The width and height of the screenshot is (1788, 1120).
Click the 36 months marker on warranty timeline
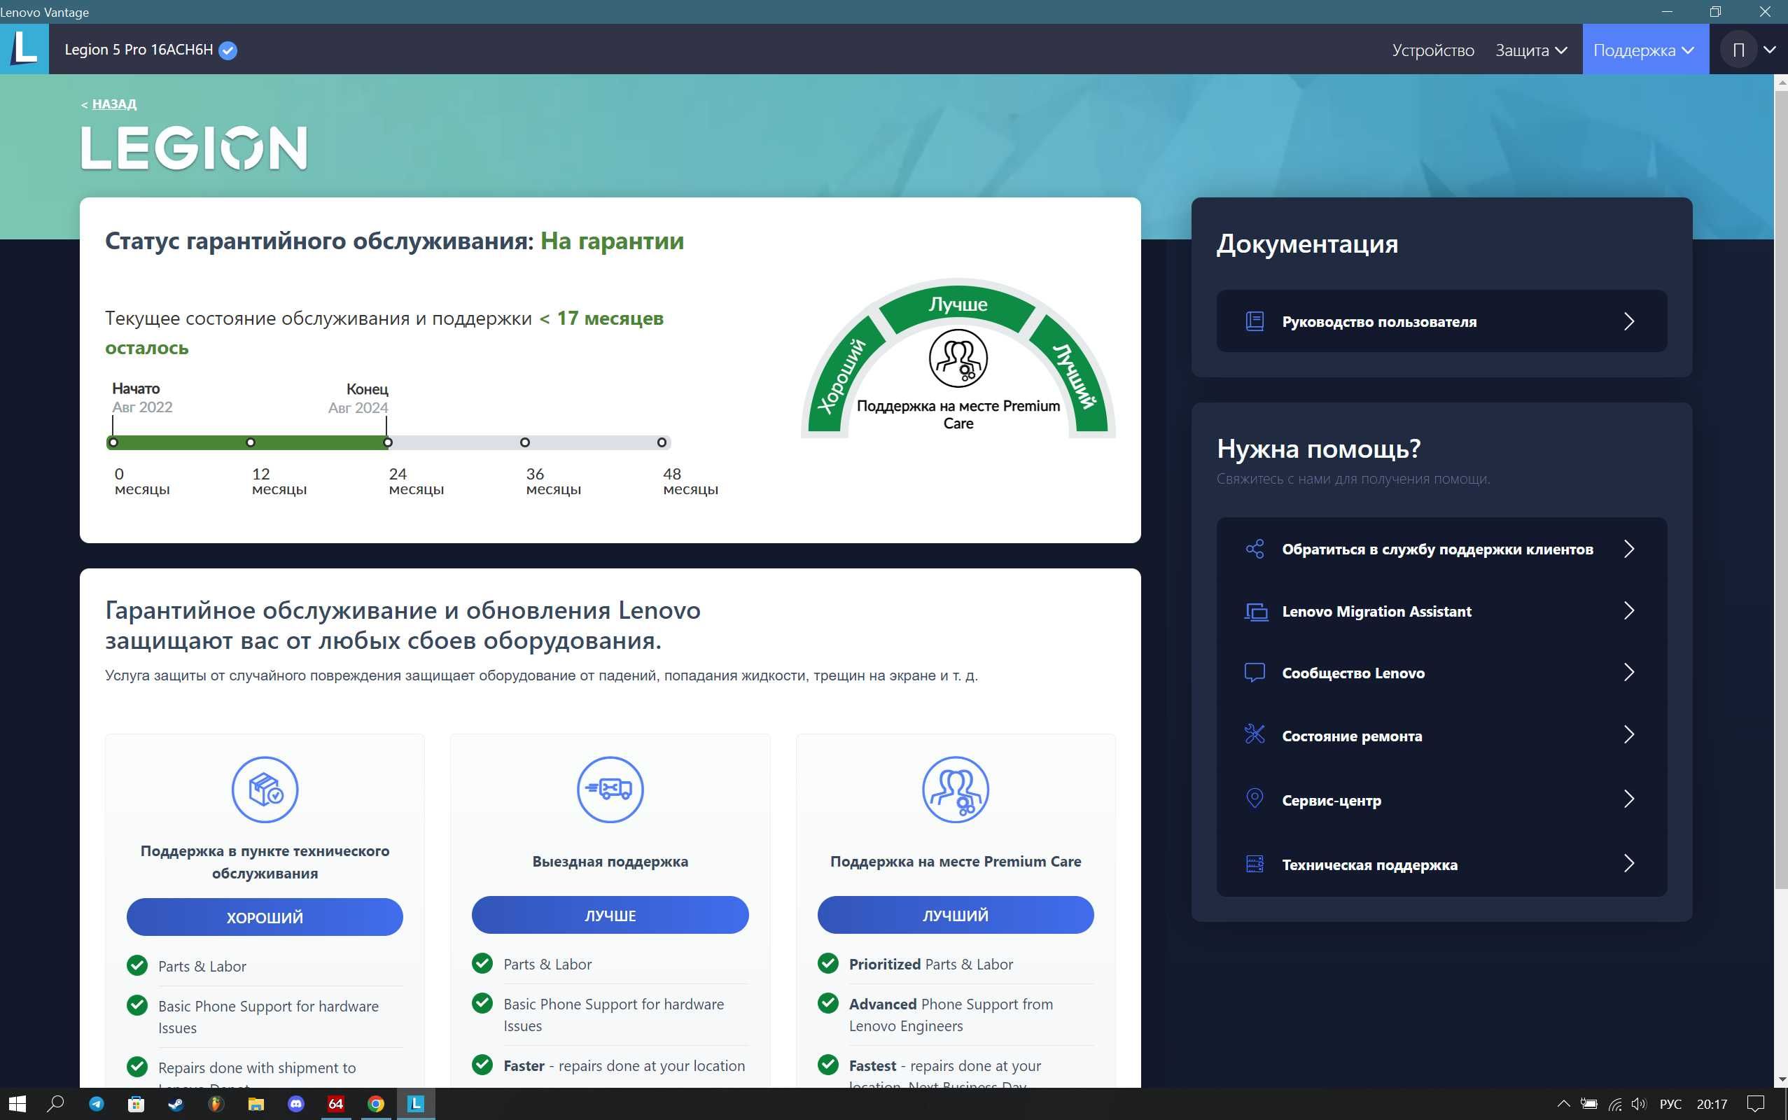(524, 442)
